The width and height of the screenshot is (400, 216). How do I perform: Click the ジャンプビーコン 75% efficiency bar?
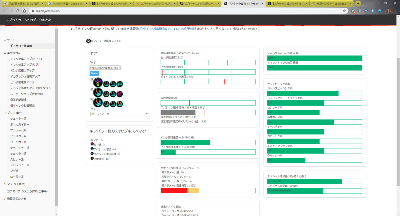tap(315, 93)
